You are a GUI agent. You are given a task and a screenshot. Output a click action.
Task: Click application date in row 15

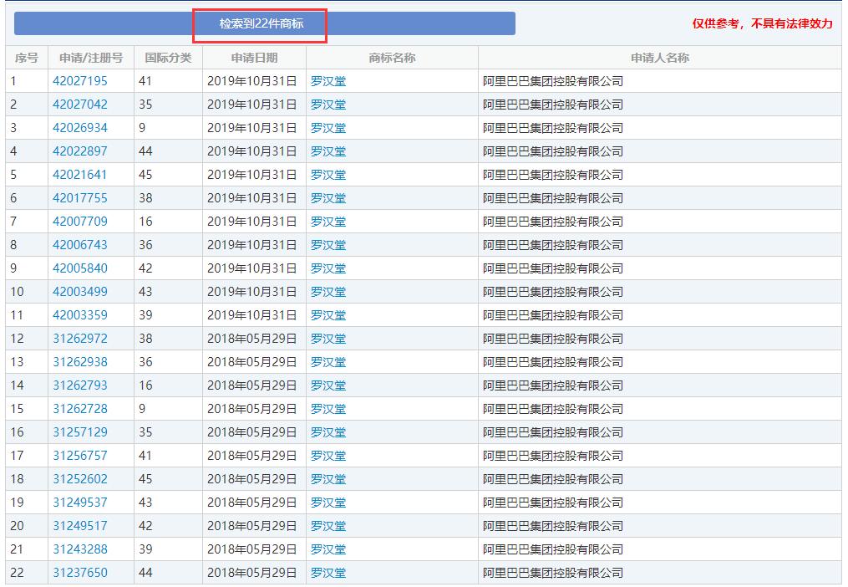coord(252,409)
